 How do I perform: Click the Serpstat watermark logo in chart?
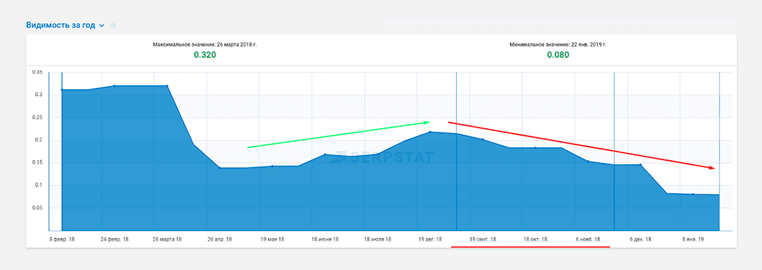[382, 157]
